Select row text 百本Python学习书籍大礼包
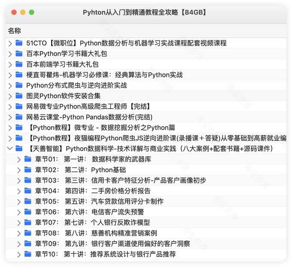The height and width of the screenshot is (267, 292). [67, 54]
